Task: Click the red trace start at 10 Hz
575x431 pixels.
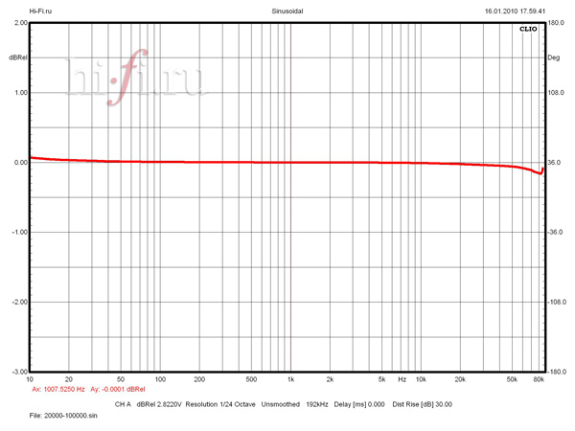Action: [32, 157]
